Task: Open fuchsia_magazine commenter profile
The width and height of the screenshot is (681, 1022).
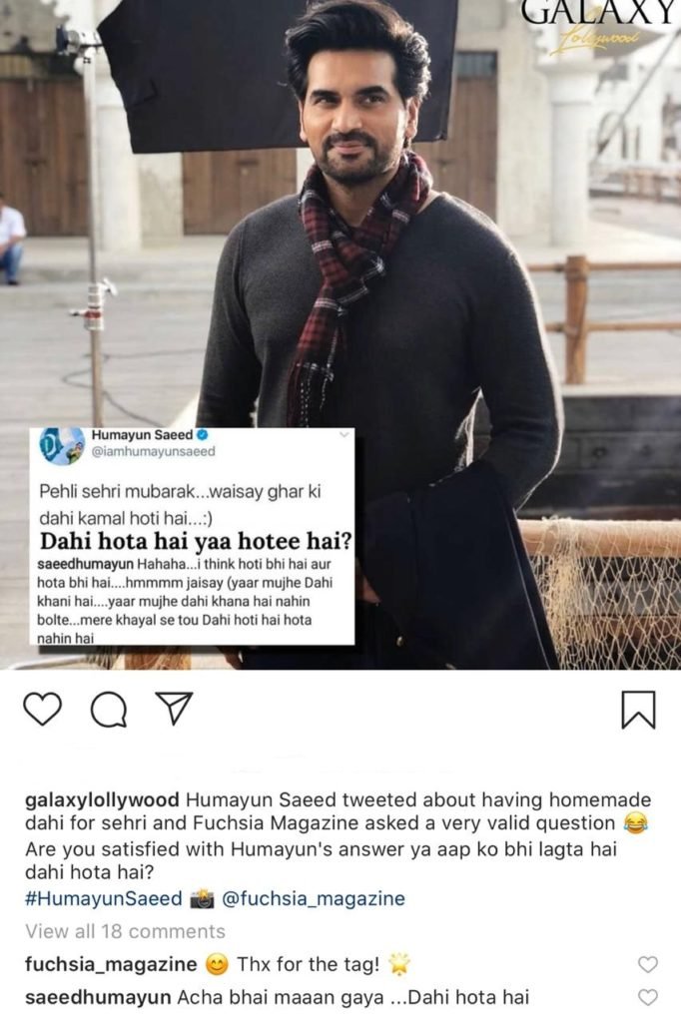Action: [111, 965]
